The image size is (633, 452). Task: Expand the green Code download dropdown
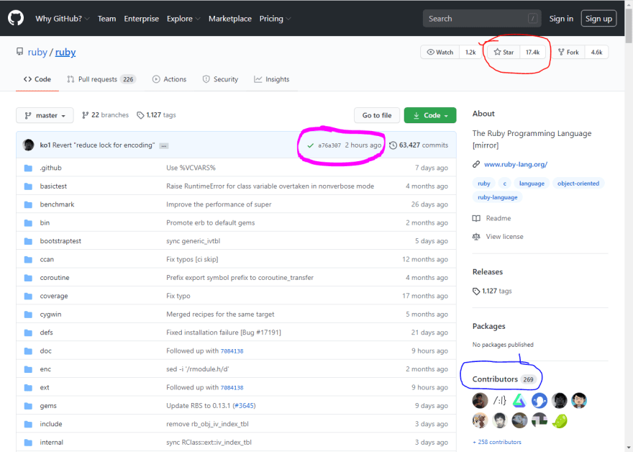(x=430, y=115)
